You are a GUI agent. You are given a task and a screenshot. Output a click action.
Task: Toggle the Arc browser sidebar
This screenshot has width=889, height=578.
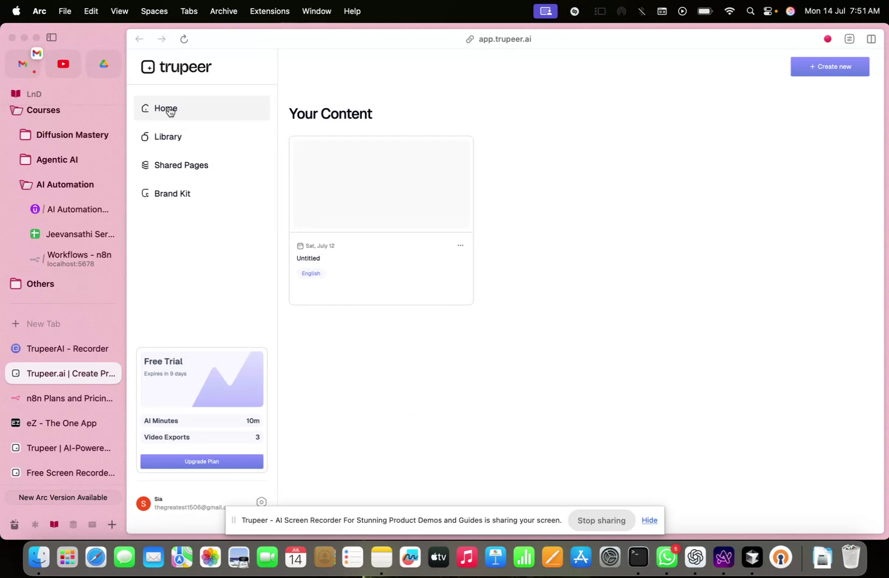(51, 38)
